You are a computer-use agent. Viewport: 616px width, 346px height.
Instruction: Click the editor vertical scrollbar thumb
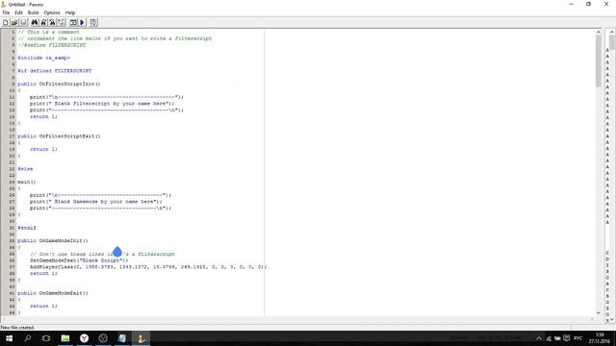pos(599,61)
